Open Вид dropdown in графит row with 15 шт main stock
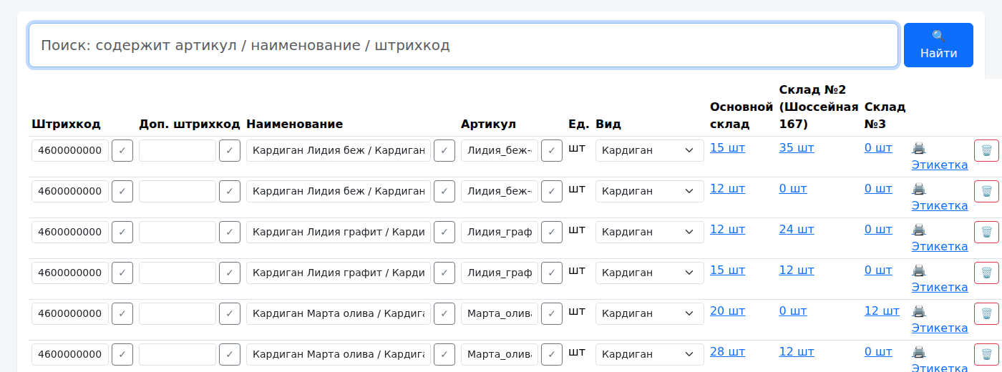The height and width of the screenshot is (372, 1002). pyautogui.click(x=649, y=273)
